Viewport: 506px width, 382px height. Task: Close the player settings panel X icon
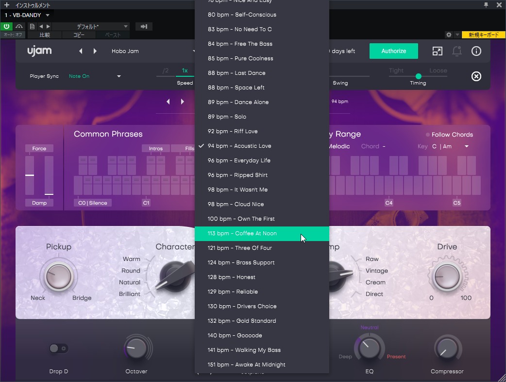click(x=476, y=76)
